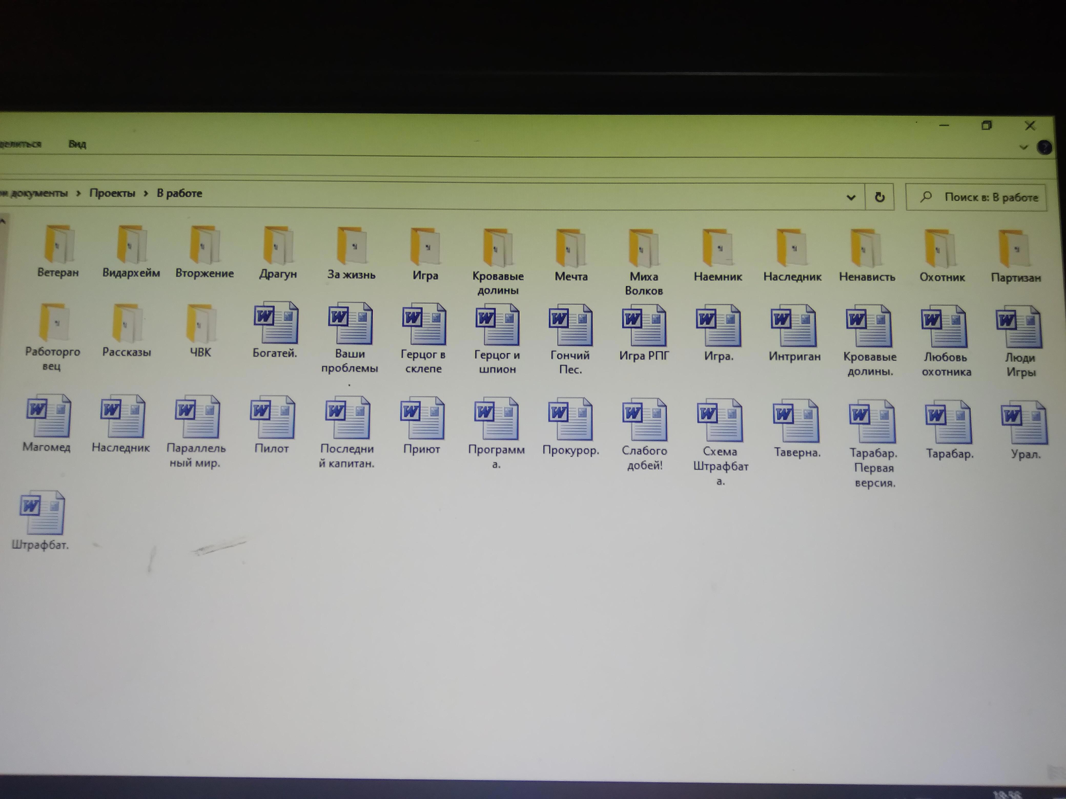
Task: Click the В работе breadcrumb segment
Action: pyautogui.click(x=179, y=193)
